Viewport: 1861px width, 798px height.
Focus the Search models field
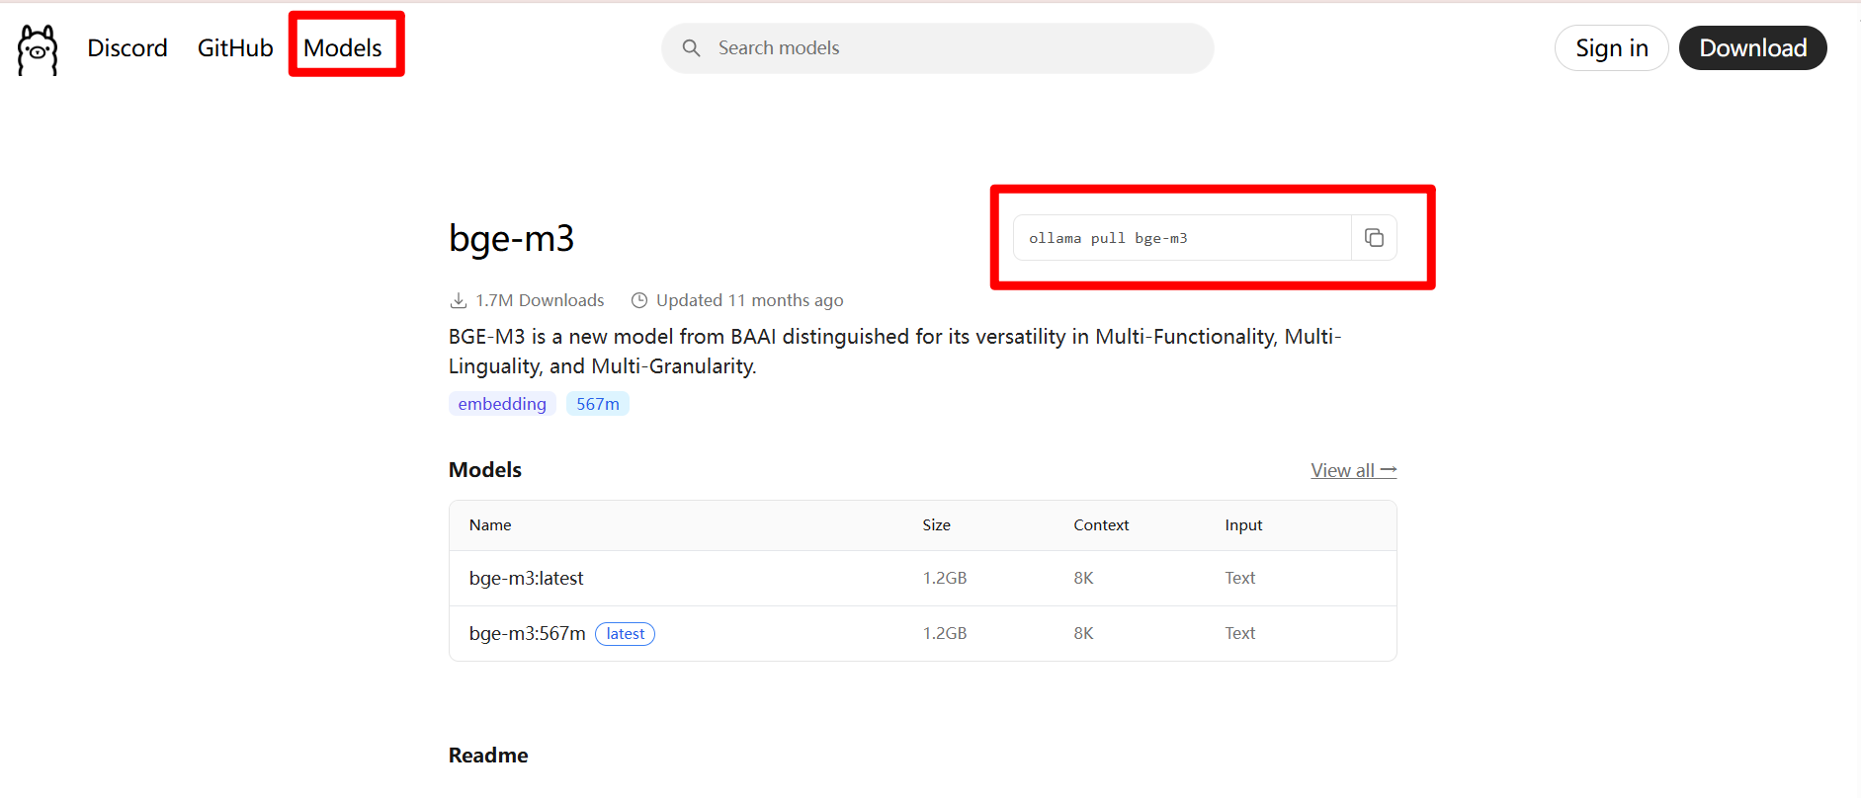(937, 48)
